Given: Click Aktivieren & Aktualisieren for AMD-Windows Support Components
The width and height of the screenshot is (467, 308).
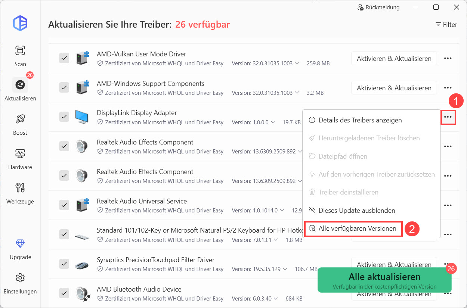Looking at the screenshot, I should (x=394, y=88).
